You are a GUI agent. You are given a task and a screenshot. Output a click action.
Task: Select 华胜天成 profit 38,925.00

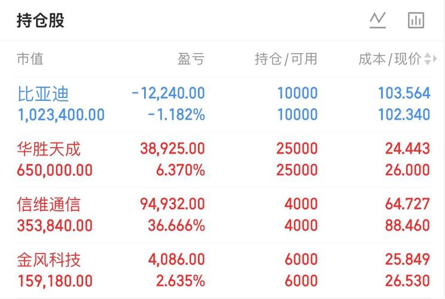pos(172,148)
